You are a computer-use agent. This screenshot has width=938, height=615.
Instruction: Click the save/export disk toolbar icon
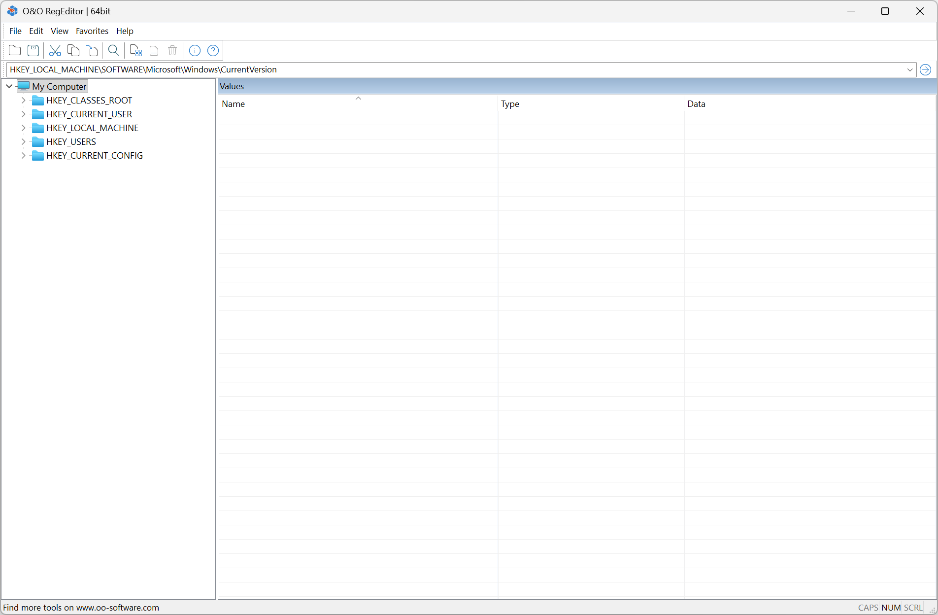(33, 50)
